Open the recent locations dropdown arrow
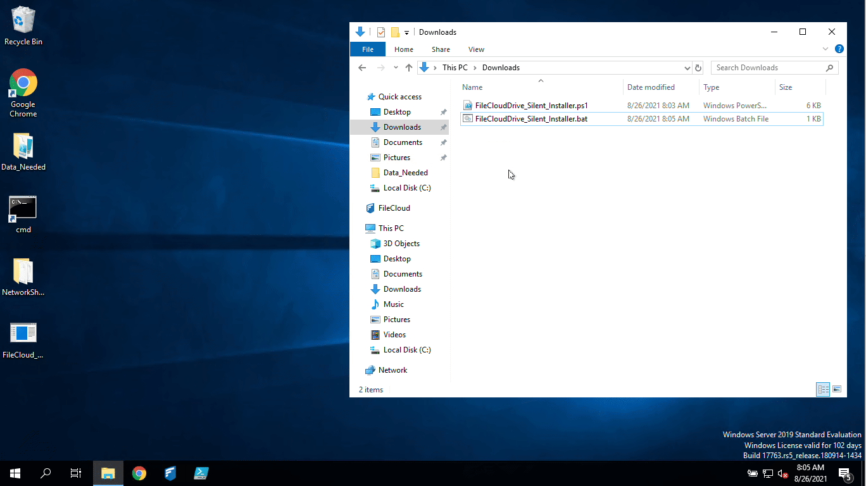This screenshot has height=486, width=866. [396, 68]
